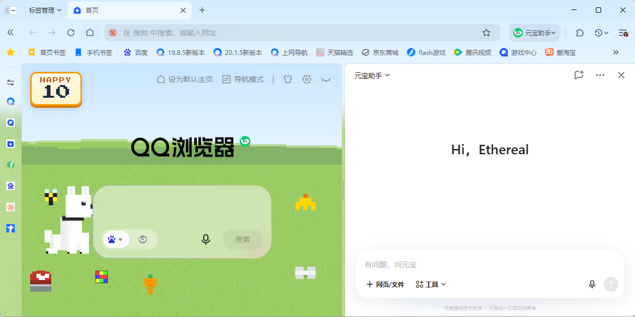Open the browser home page icon

[x=90, y=33]
